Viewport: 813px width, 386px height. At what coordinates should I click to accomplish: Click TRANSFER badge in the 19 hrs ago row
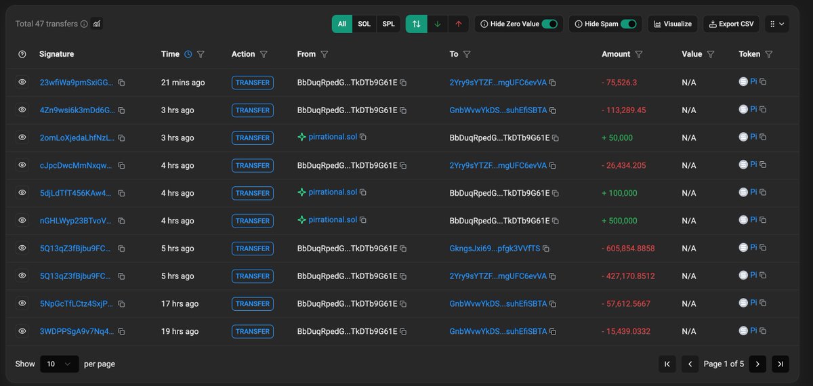tap(253, 332)
